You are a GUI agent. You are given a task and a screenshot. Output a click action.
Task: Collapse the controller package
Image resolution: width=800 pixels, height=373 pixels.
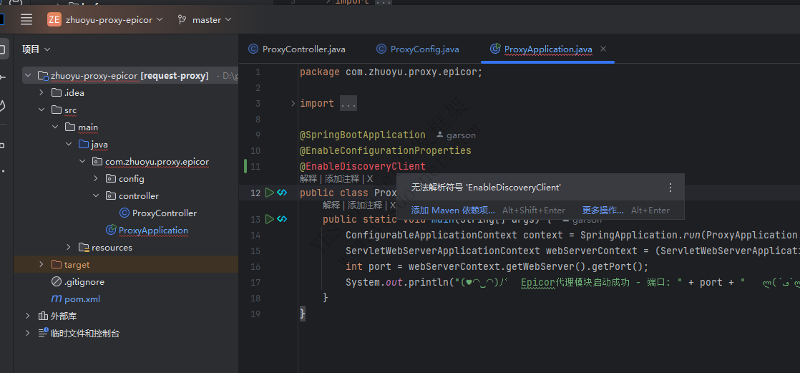(x=96, y=196)
